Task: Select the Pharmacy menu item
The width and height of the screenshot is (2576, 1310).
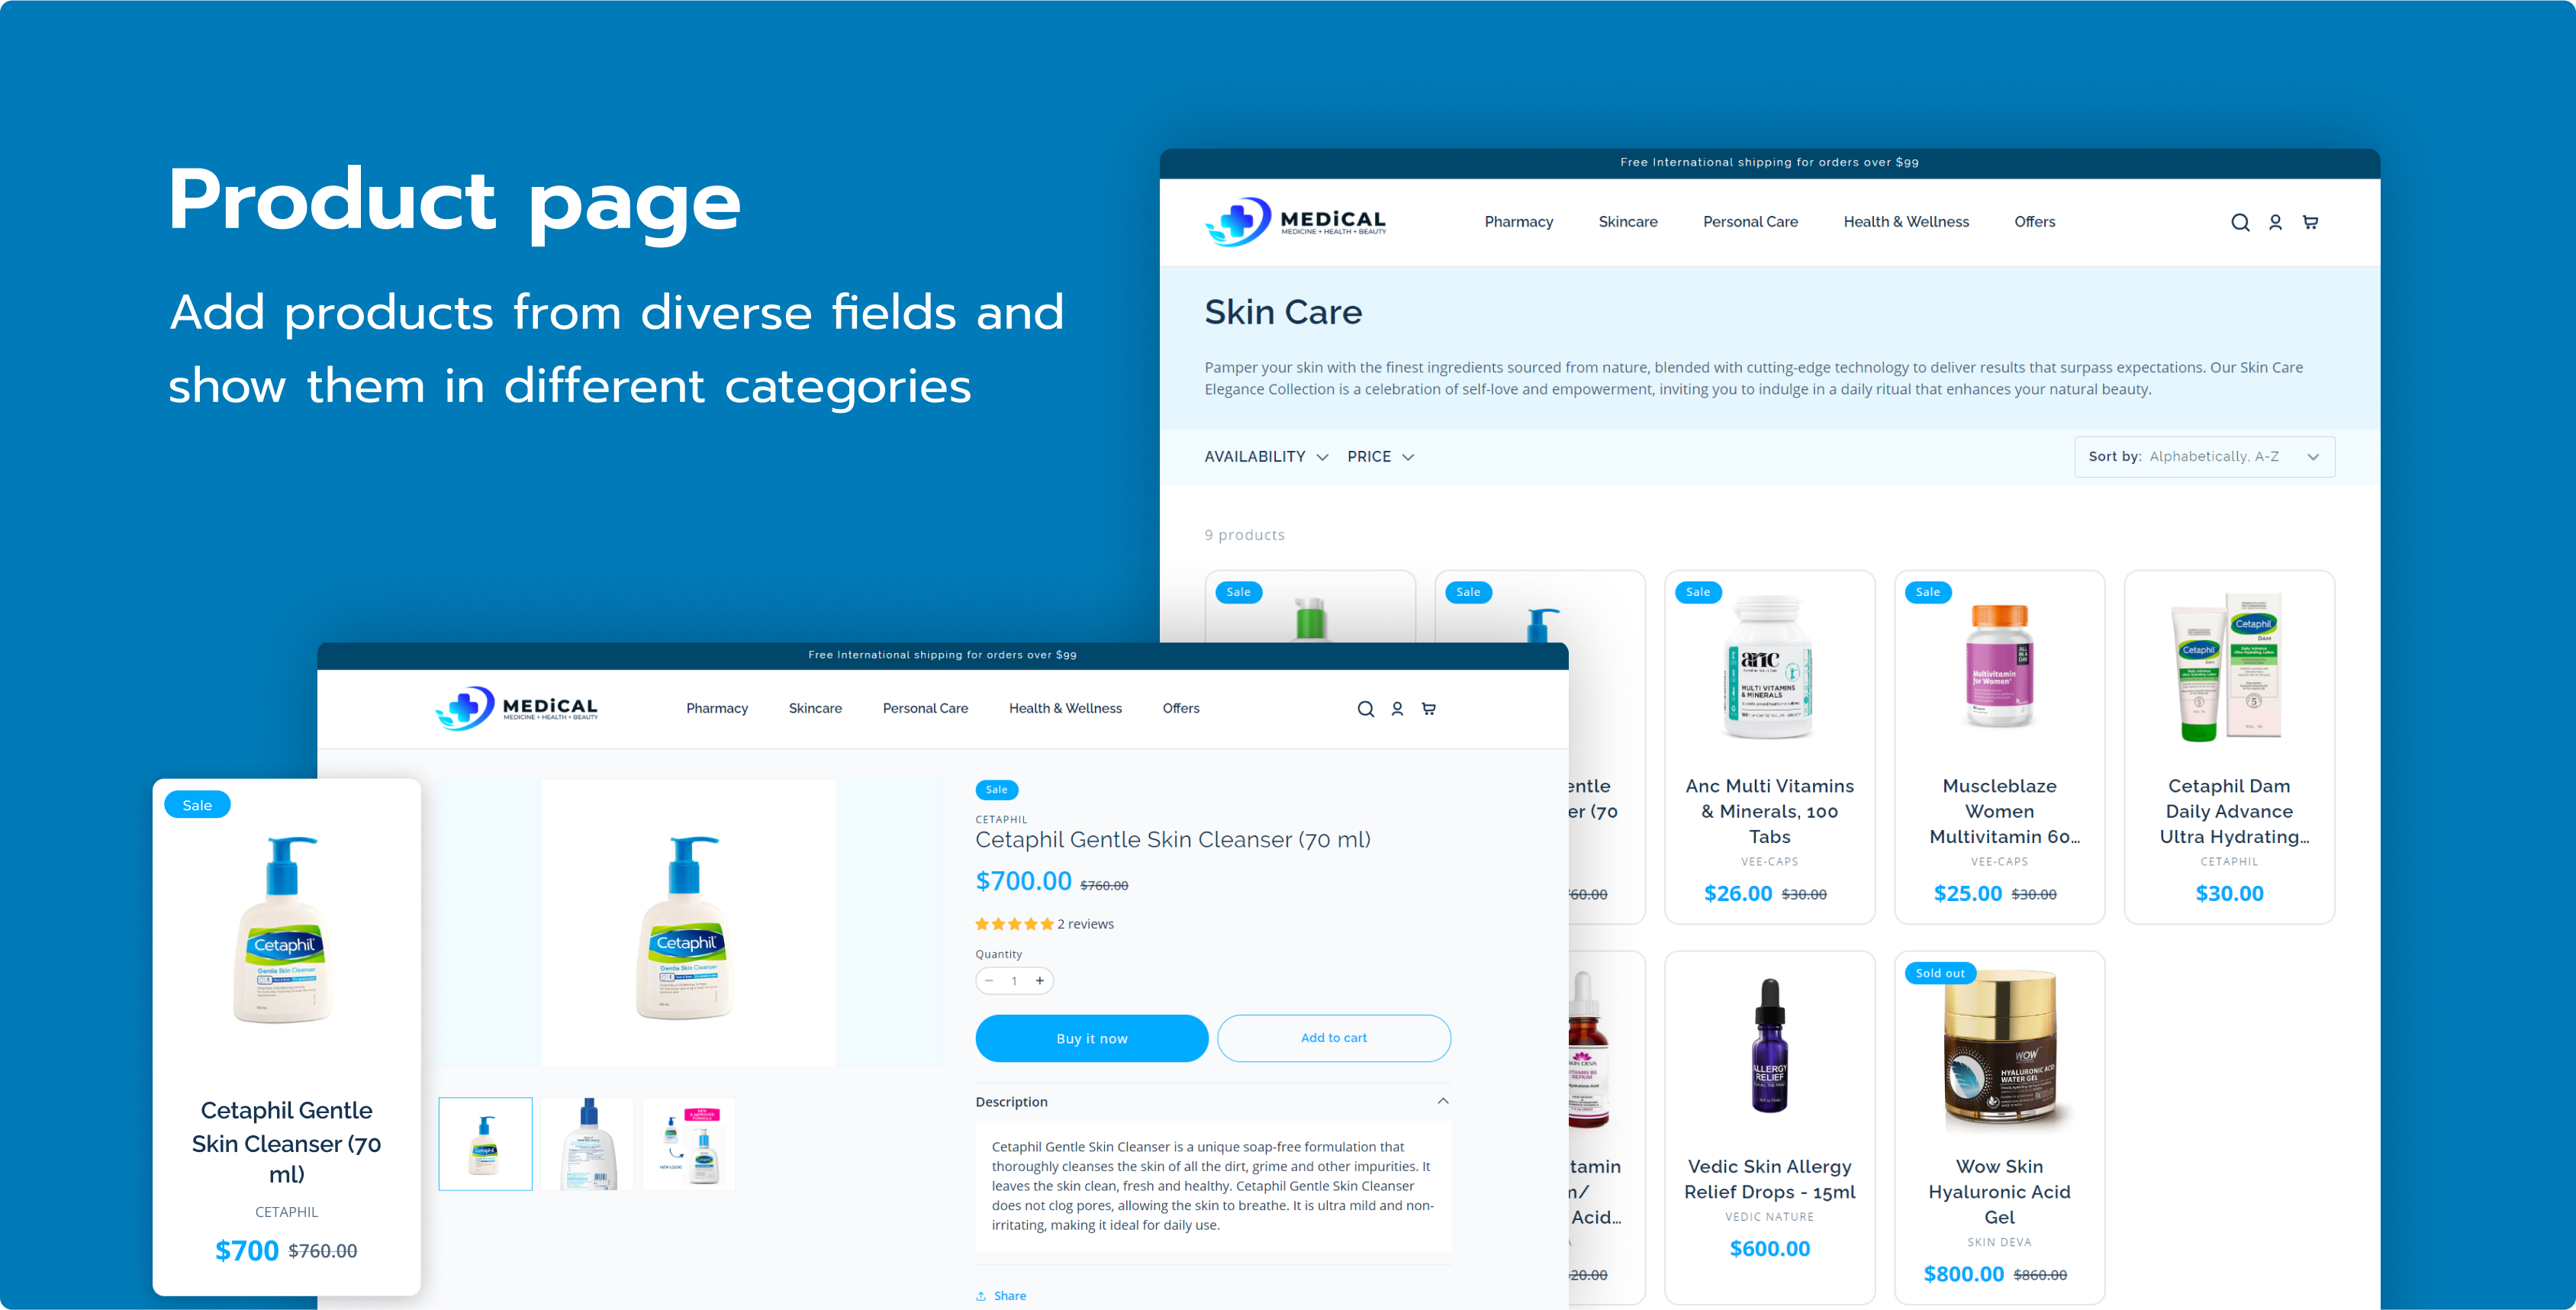Action: pyautogui.click(x=1518, y=220)
